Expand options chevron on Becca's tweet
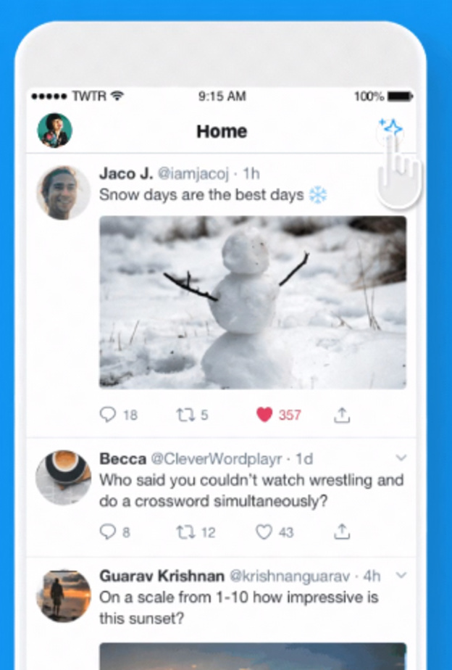 [401, 458]
